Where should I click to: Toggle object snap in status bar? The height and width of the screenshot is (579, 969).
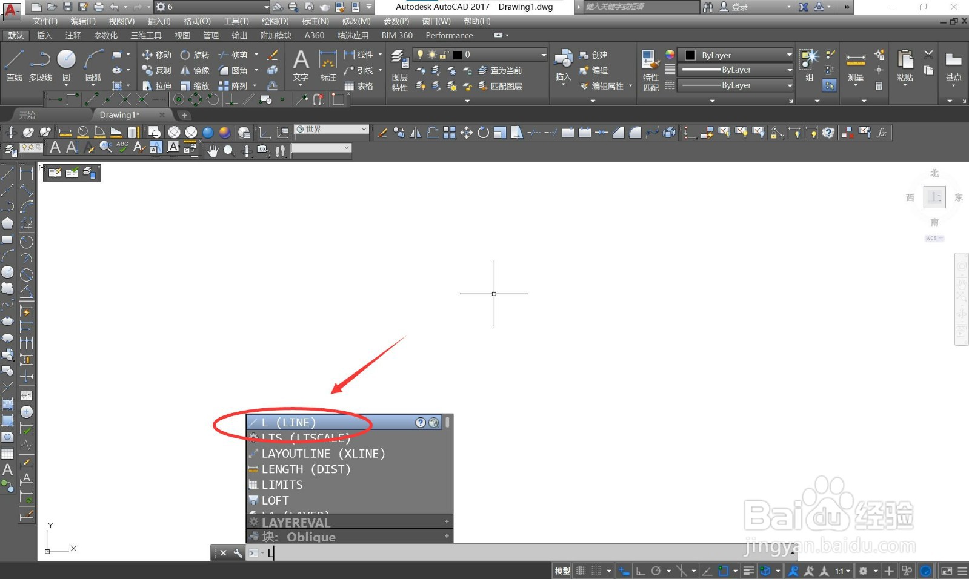[723, 571]
